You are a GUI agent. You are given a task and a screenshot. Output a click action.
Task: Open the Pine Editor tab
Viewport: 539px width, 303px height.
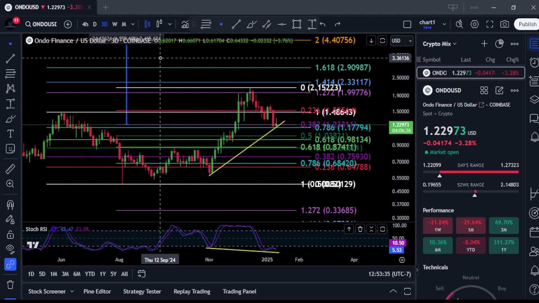(97, 291)
